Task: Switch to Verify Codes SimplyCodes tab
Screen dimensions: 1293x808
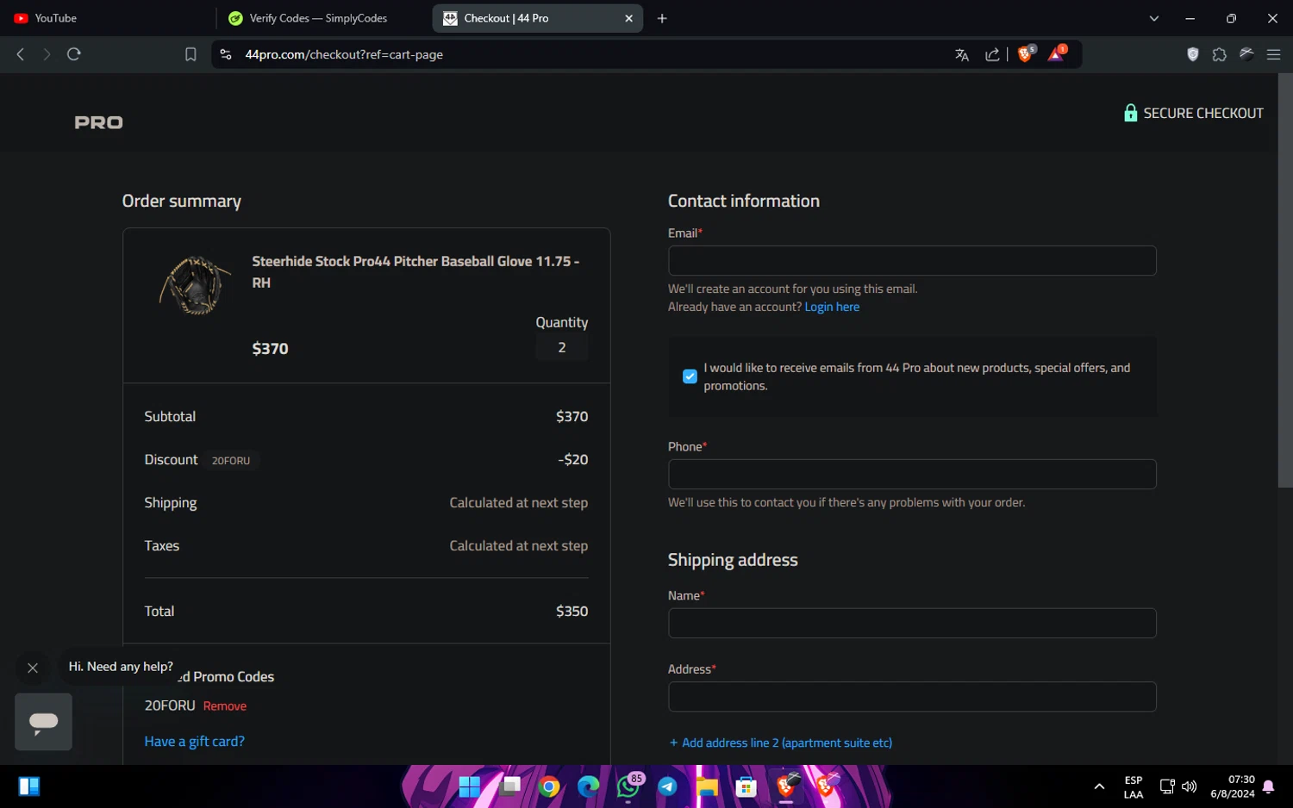Action: [317, 18]
